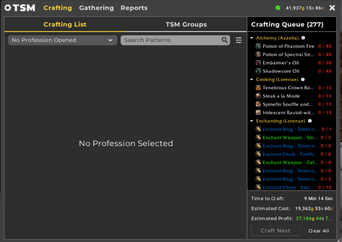Screen dimensions: 342x242
Task: Click Enchant Ring 0 / 3 icon
Action: coord(258,179)
